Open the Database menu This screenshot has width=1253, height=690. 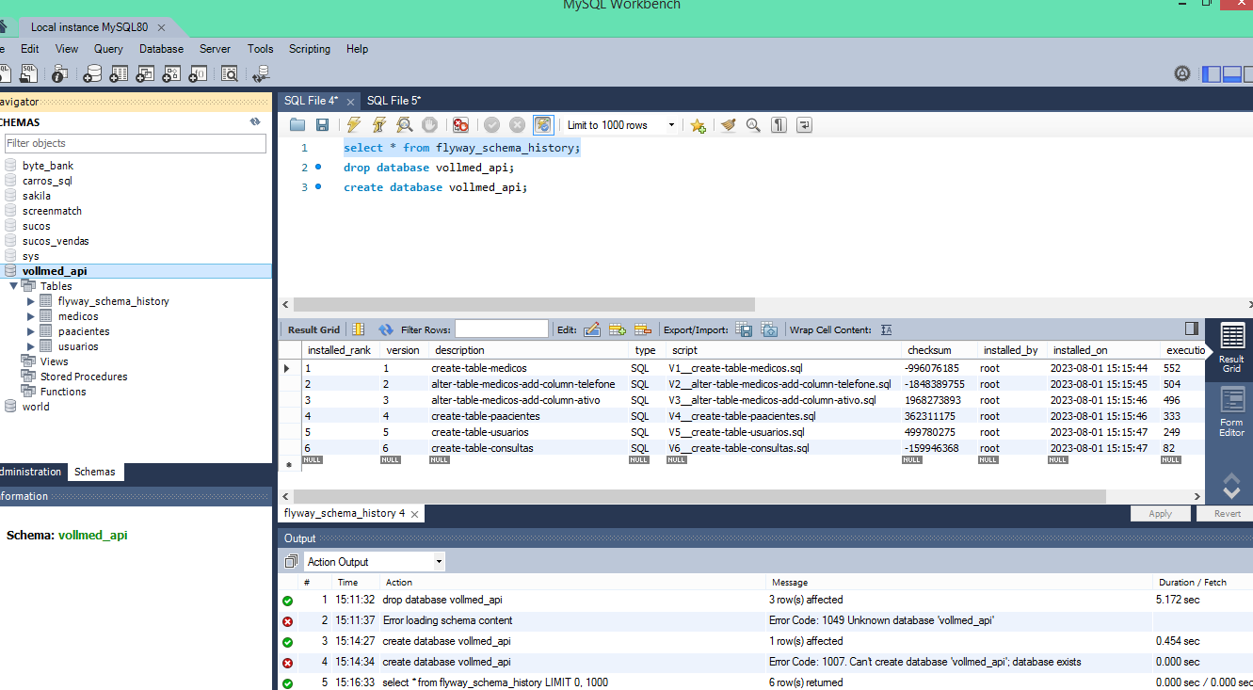[x=161, y=49]
